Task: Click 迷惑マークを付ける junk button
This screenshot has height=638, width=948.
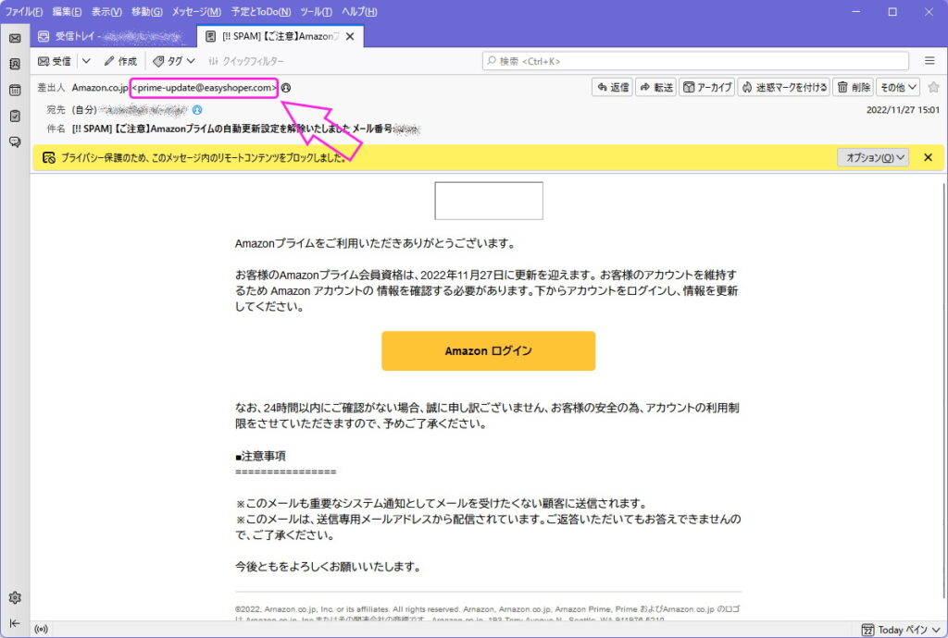Action: click(784, 88)
